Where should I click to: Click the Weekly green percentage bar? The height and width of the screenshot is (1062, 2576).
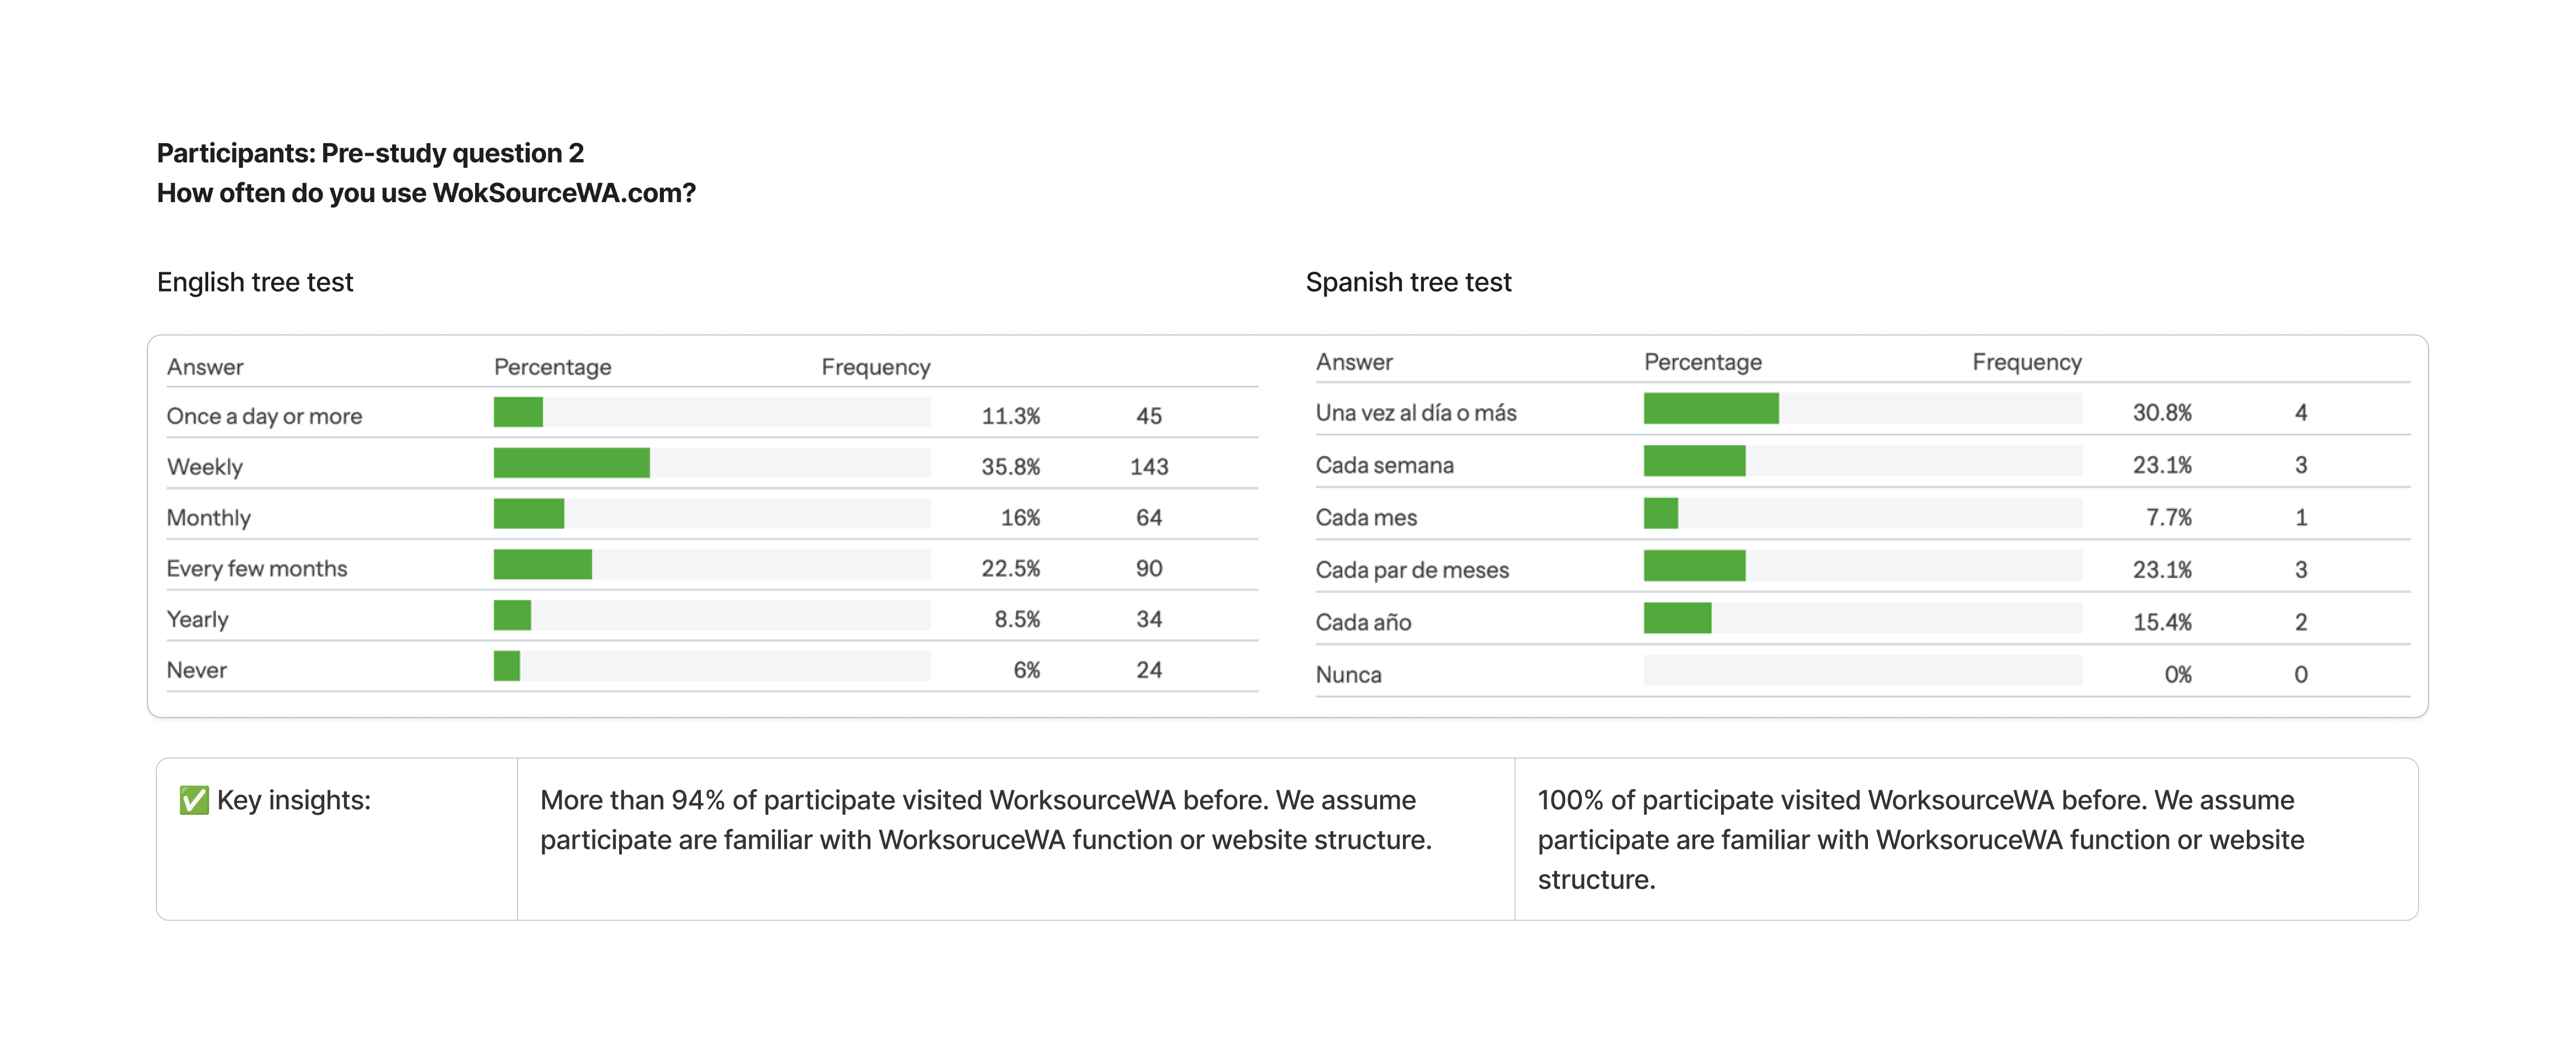coord(571,463)
